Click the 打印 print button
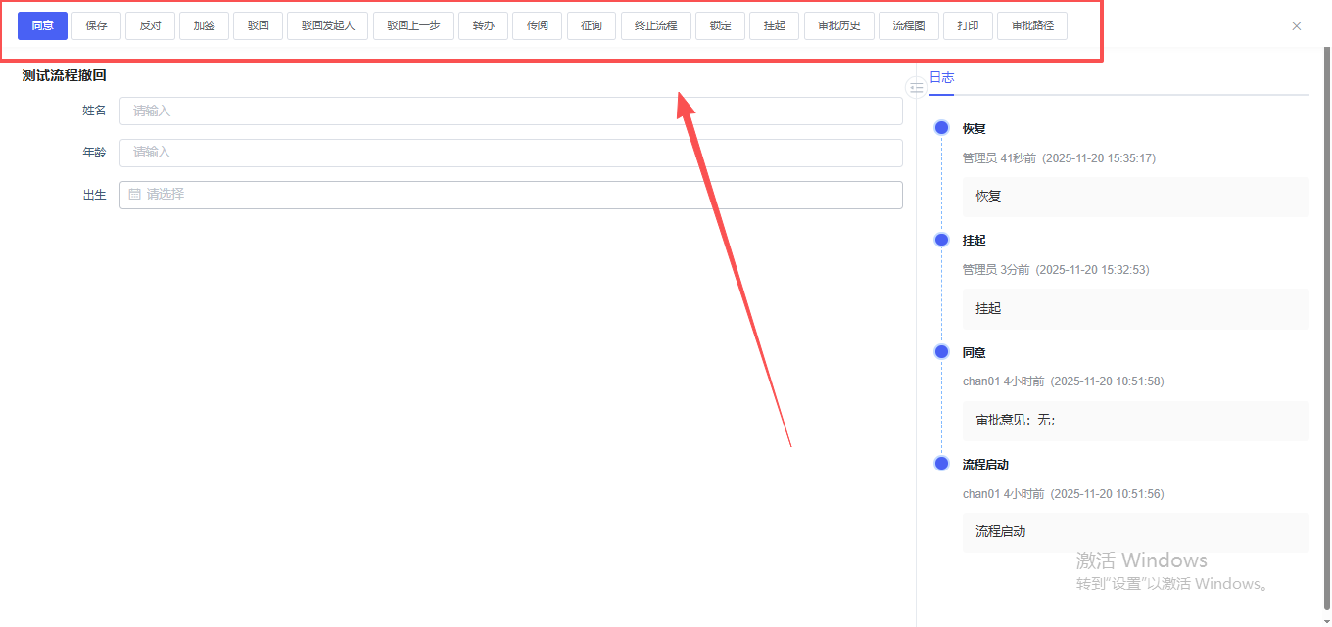The image size is (1332, 627). [x=968, y=25]
